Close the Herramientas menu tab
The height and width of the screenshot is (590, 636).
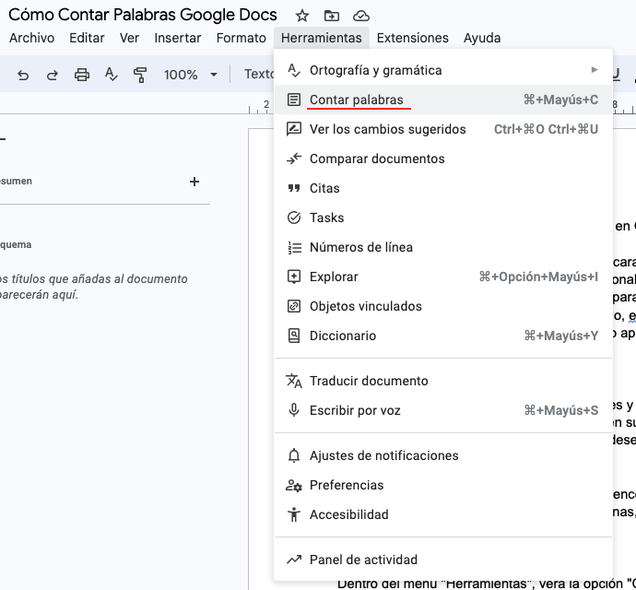322,38
